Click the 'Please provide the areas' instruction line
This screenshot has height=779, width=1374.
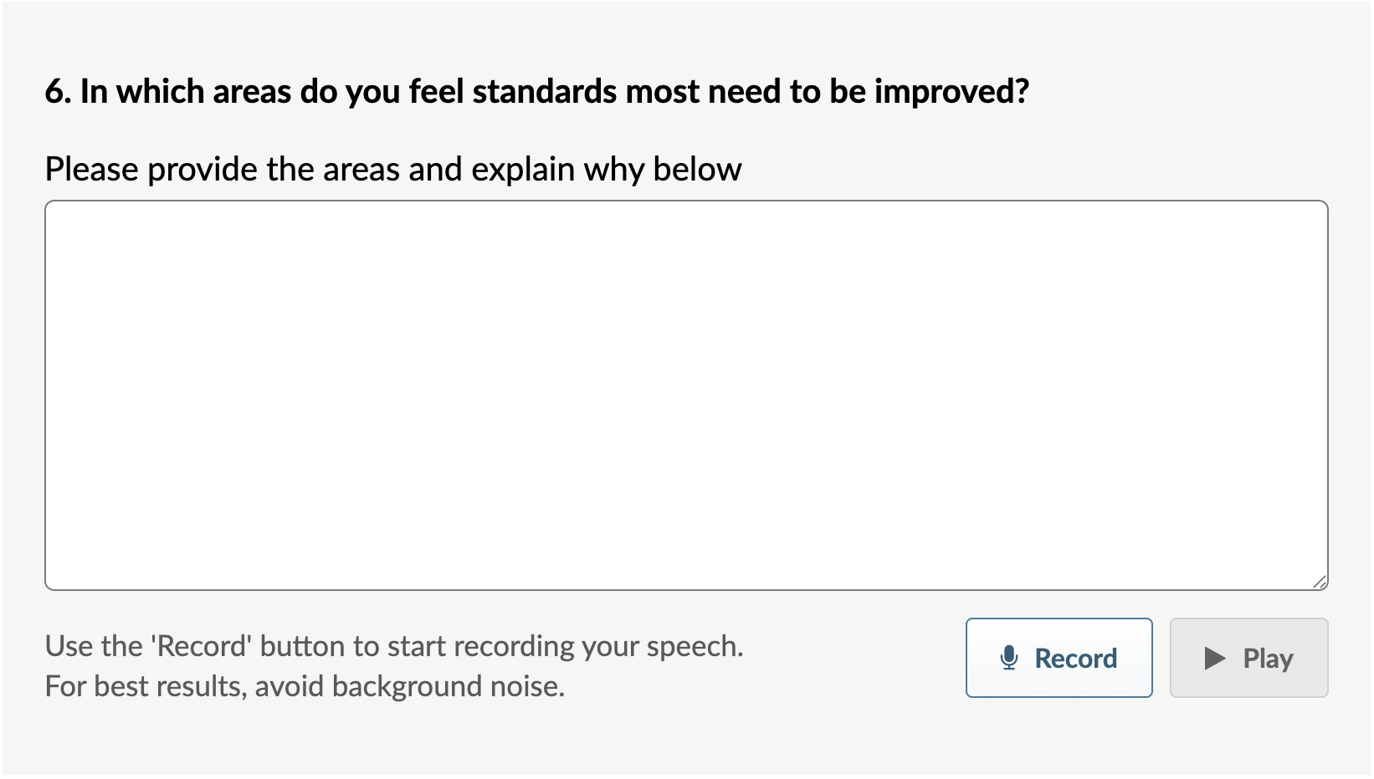coord(393,168)
